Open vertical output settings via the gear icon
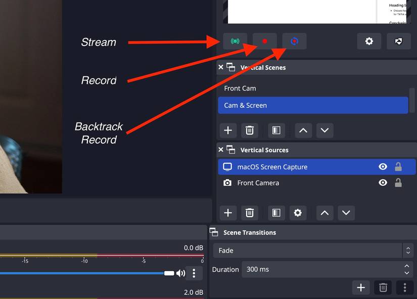 [x=369, y=41]
